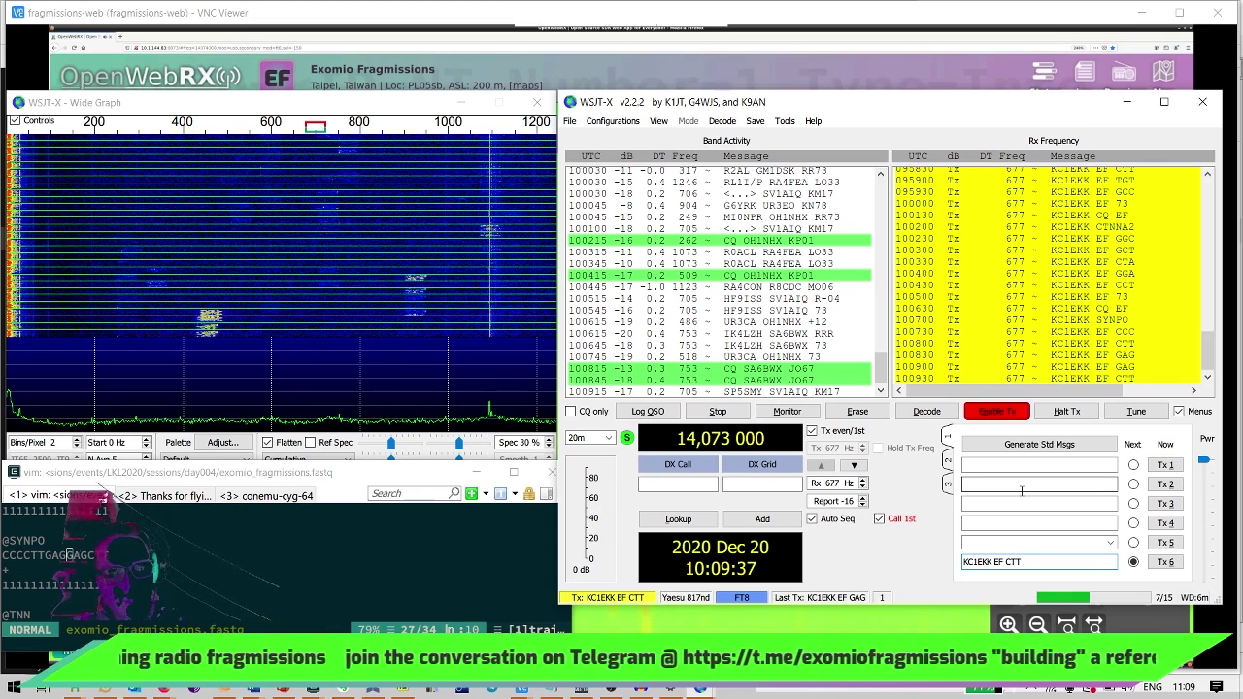Click the zoom out magnifier icon
Viewport: 1243px width, 699px height.
(1037, 625)
